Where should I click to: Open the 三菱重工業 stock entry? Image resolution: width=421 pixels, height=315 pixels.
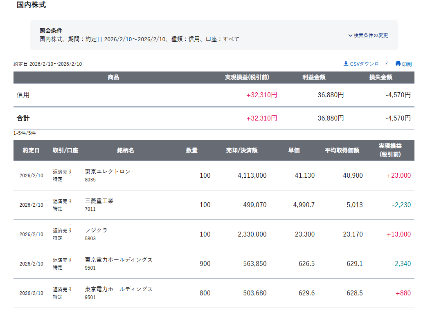tap(99, 201)
